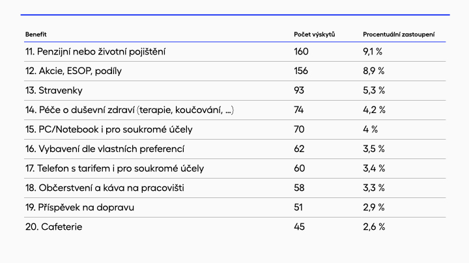Click the Procentuální zastoupení column header
The width and height of the screenshot is (469, 263).
point(399,34)
